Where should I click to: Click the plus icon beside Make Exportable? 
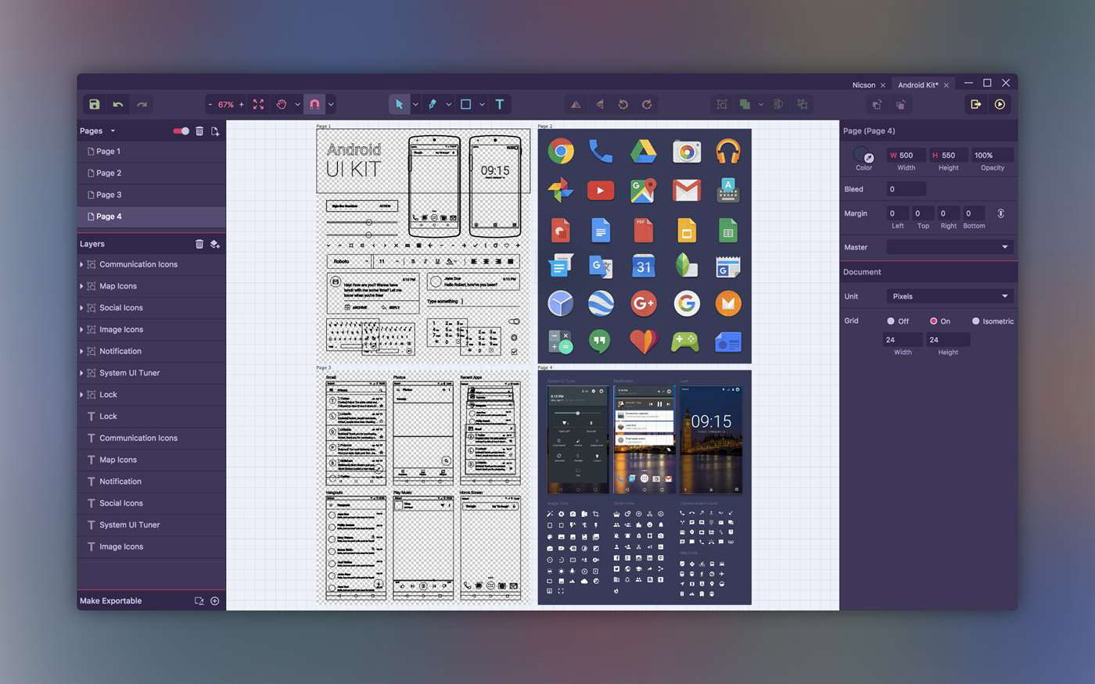point(214,600)
